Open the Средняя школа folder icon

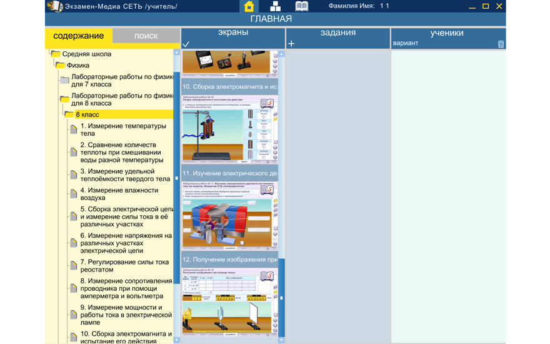(56, 54)
